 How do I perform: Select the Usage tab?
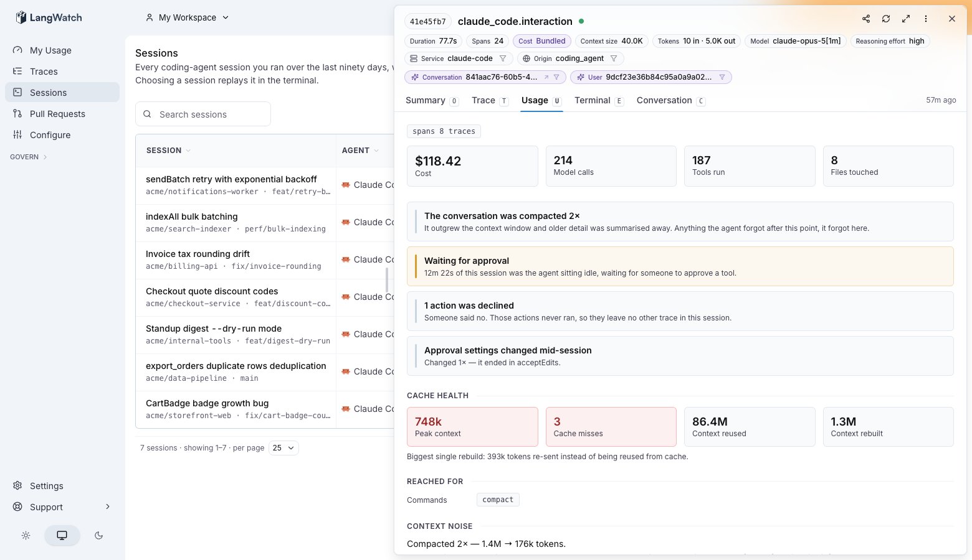[541, 100]
